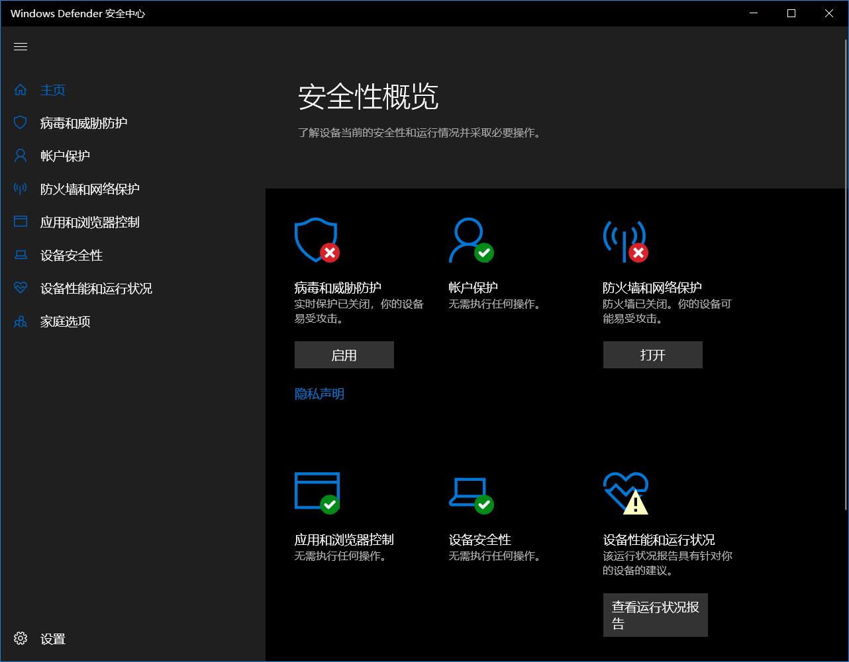Screen dimensions: 849x662
Task: Click the family icon beside 家庭选项 in sidebar
Action: click(21, 321)
